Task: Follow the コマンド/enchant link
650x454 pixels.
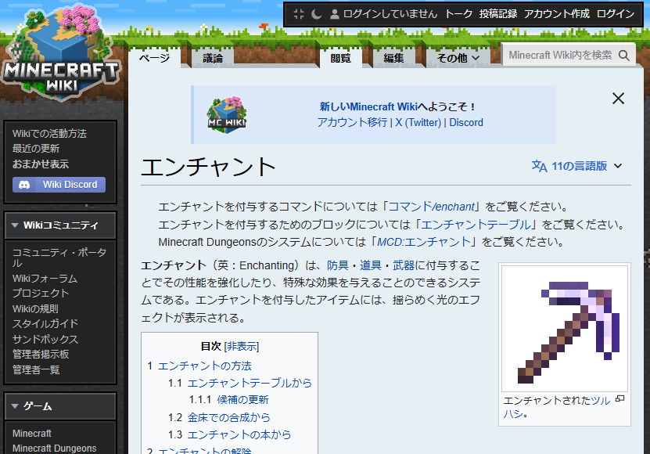Action: 431,207
